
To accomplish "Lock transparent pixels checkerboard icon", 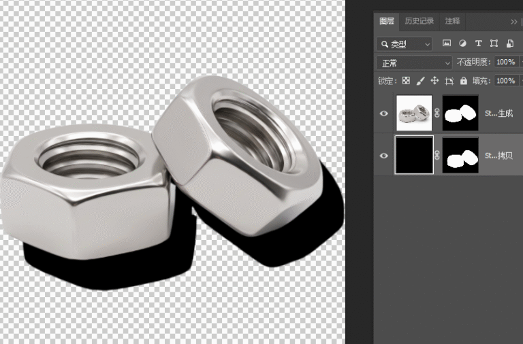I will tap(406, 81).
